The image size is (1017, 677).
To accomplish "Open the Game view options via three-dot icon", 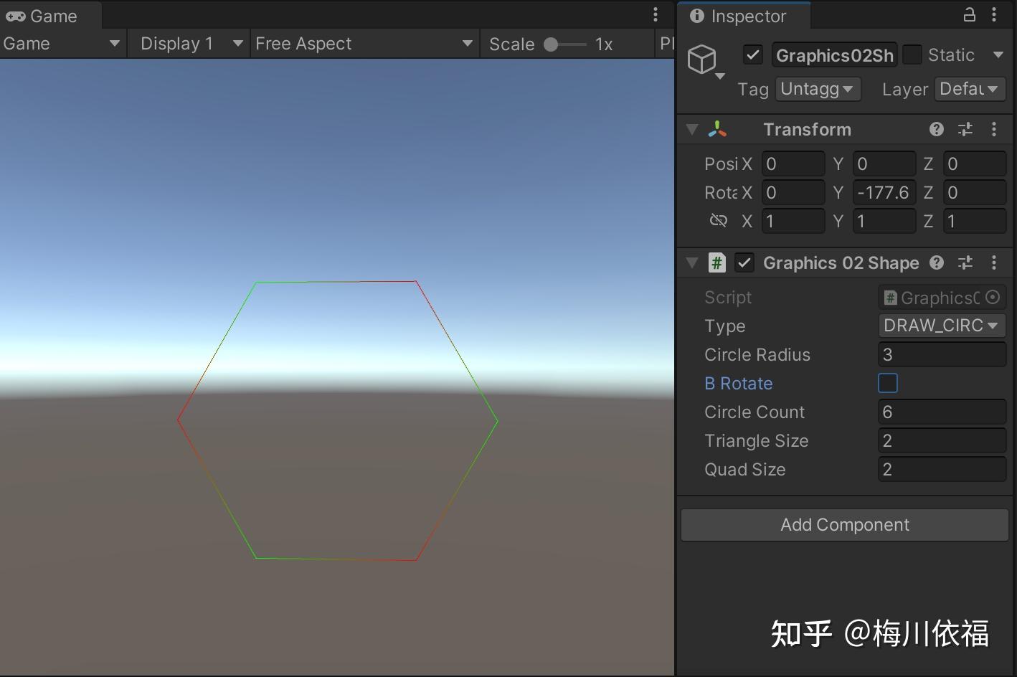I will pyautogui.click(x=655, y=14).
